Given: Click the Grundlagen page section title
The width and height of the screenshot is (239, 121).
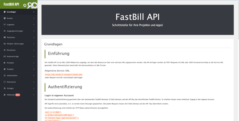Looking at the screenshot, I should point(53,44).
